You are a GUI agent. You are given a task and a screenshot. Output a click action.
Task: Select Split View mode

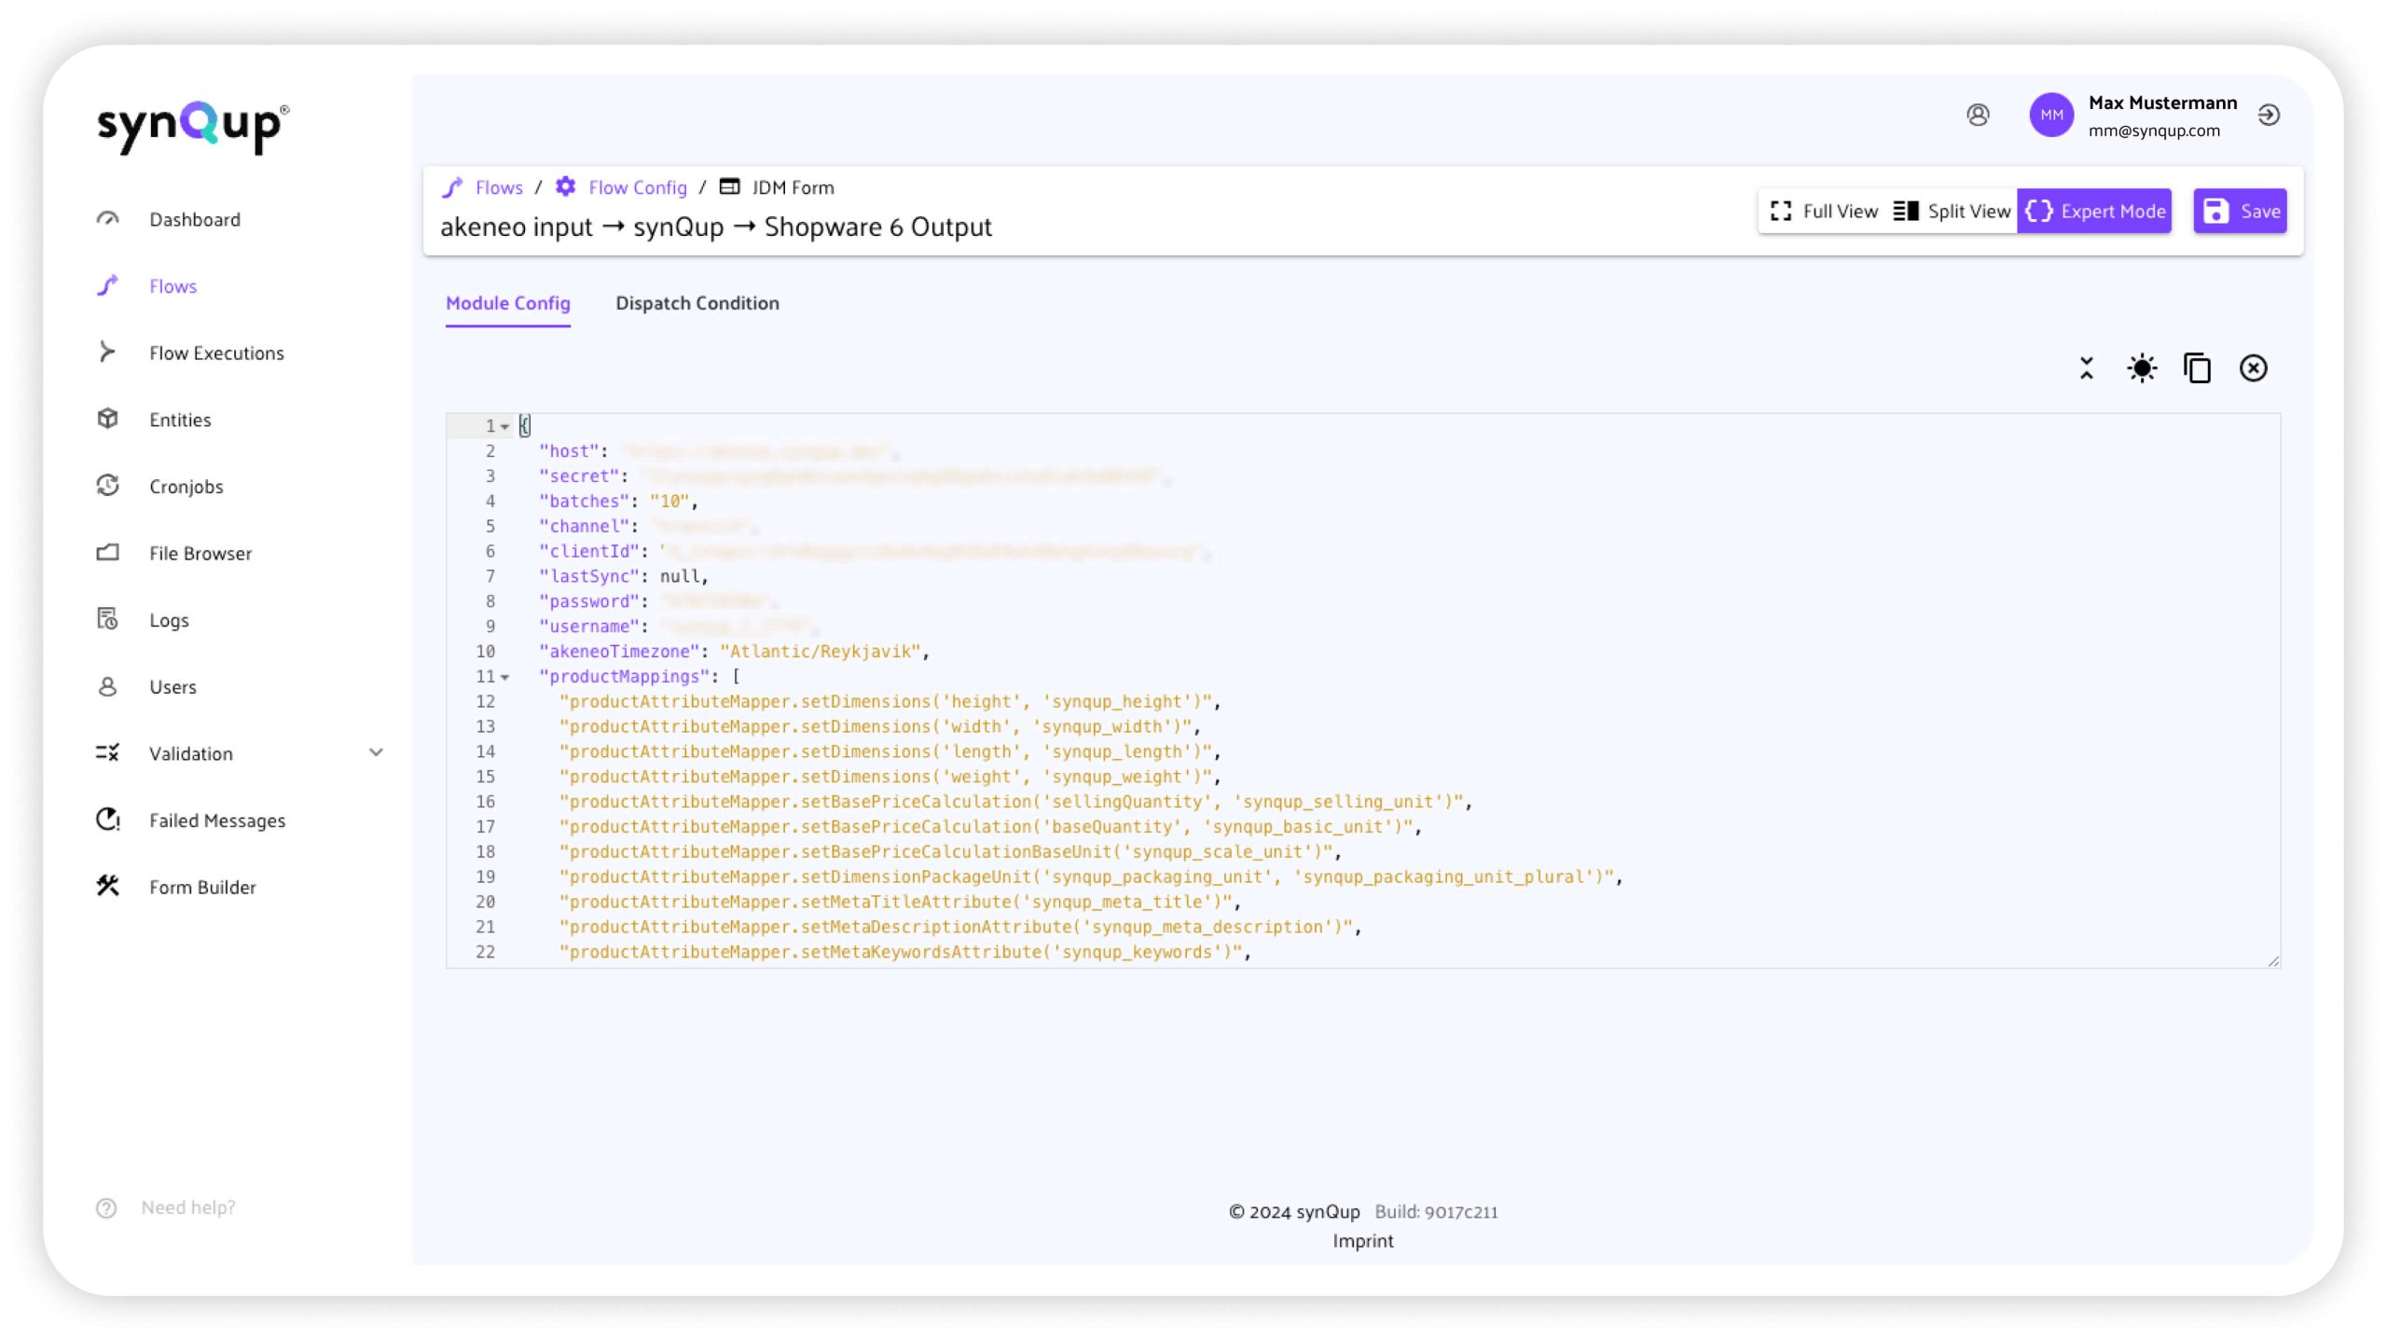pyautogui.click(x=1952, y=211)
